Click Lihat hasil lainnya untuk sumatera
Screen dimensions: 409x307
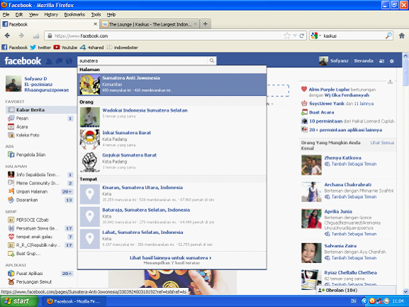coord(171,257)
